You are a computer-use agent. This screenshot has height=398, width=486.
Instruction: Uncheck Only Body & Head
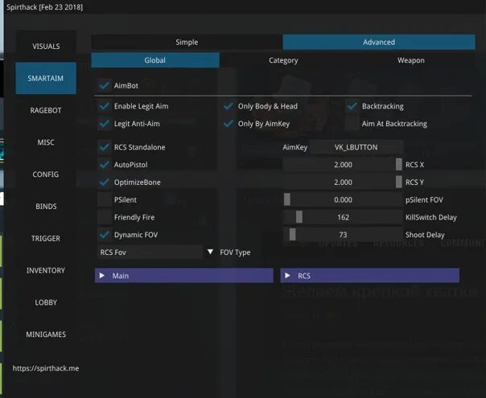229,106
